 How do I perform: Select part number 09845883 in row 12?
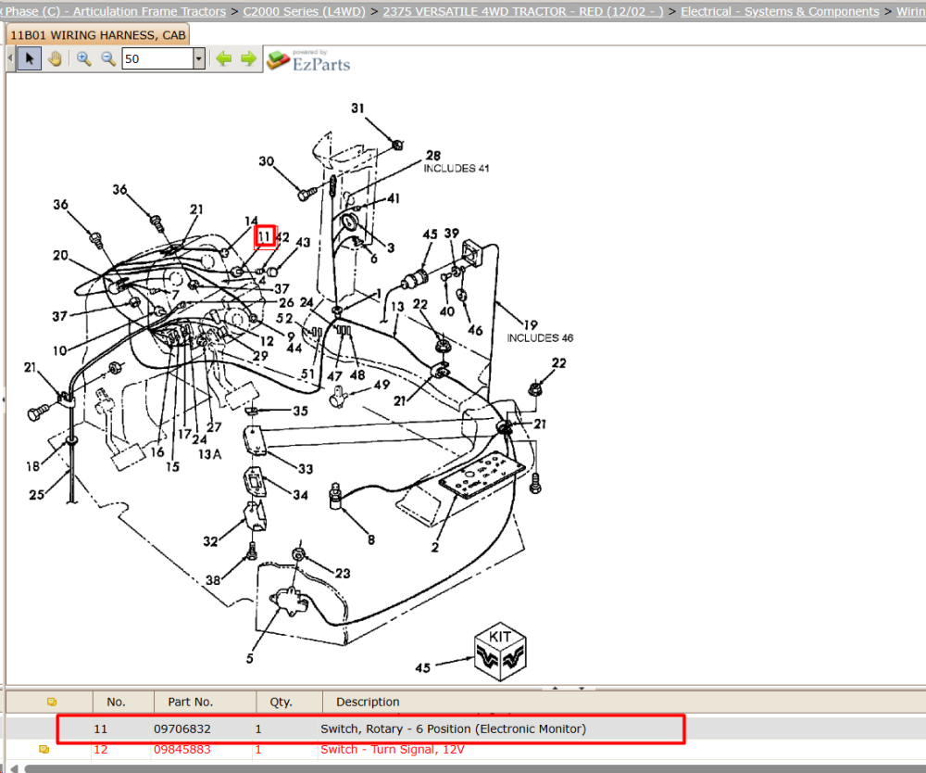[181, 749]
